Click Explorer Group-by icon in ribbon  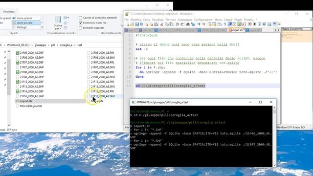[66, 18]
